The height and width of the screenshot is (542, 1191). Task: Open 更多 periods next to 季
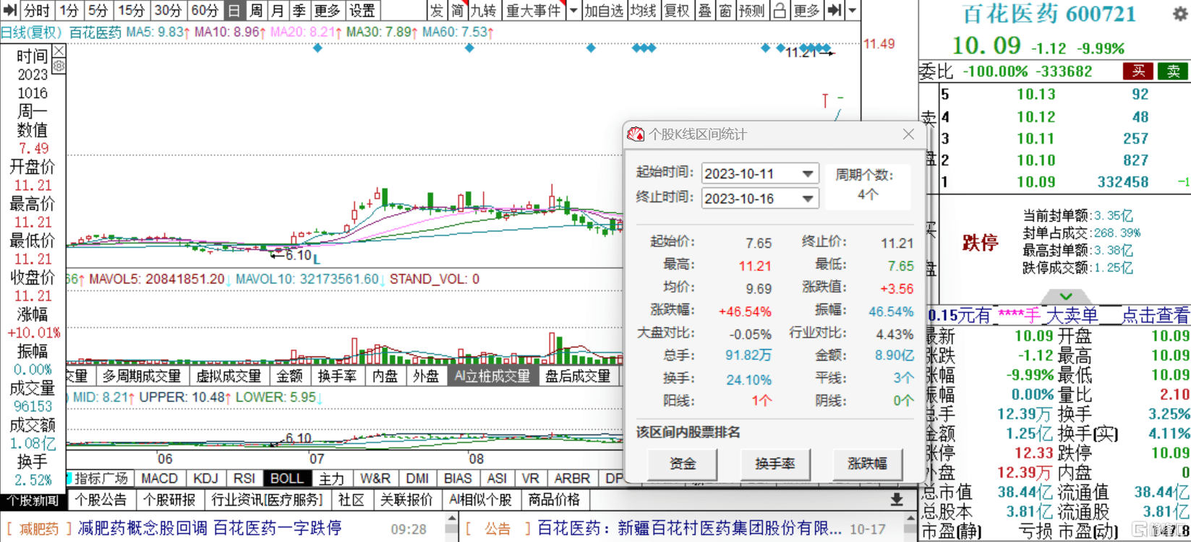click(x=328, y=10)
